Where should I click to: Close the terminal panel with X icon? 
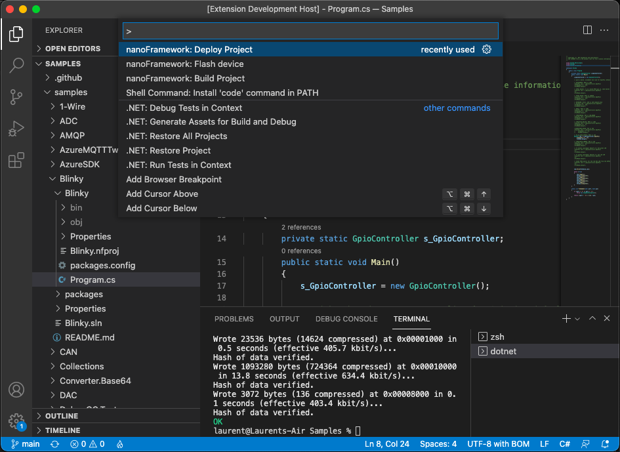pyautogui.click(x=607, y=318)
